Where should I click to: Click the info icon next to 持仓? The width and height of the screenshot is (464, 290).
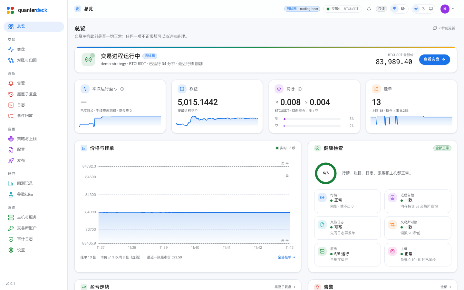pos(300,89)
